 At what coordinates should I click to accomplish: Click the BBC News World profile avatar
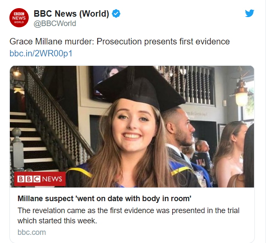click(20, 18)
